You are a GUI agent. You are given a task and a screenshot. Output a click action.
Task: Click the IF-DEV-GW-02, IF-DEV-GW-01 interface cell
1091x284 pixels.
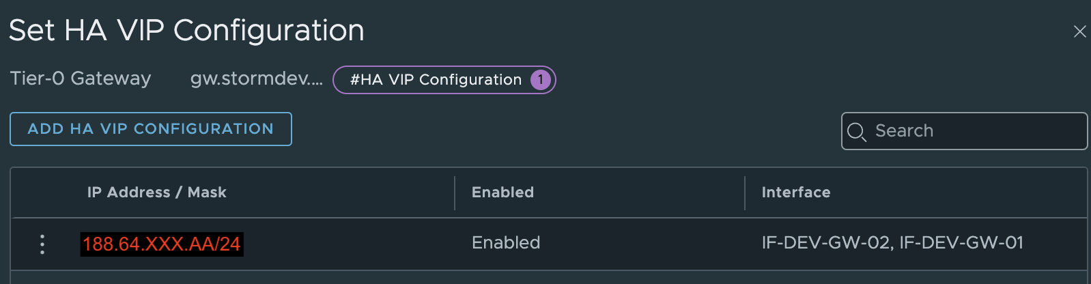pyautogui.click(x=892, y=243)
